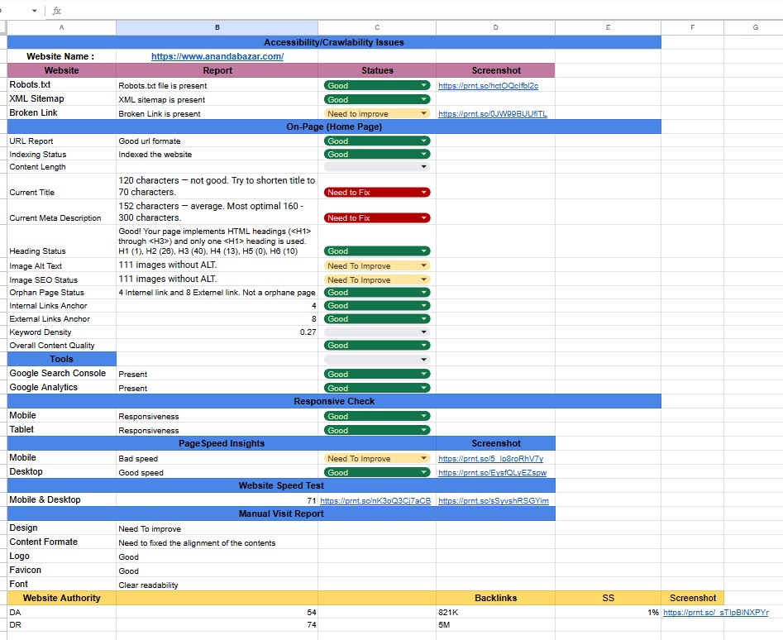Select the Responsive Check section header
The image size is (783, 640).
[334, 401]
